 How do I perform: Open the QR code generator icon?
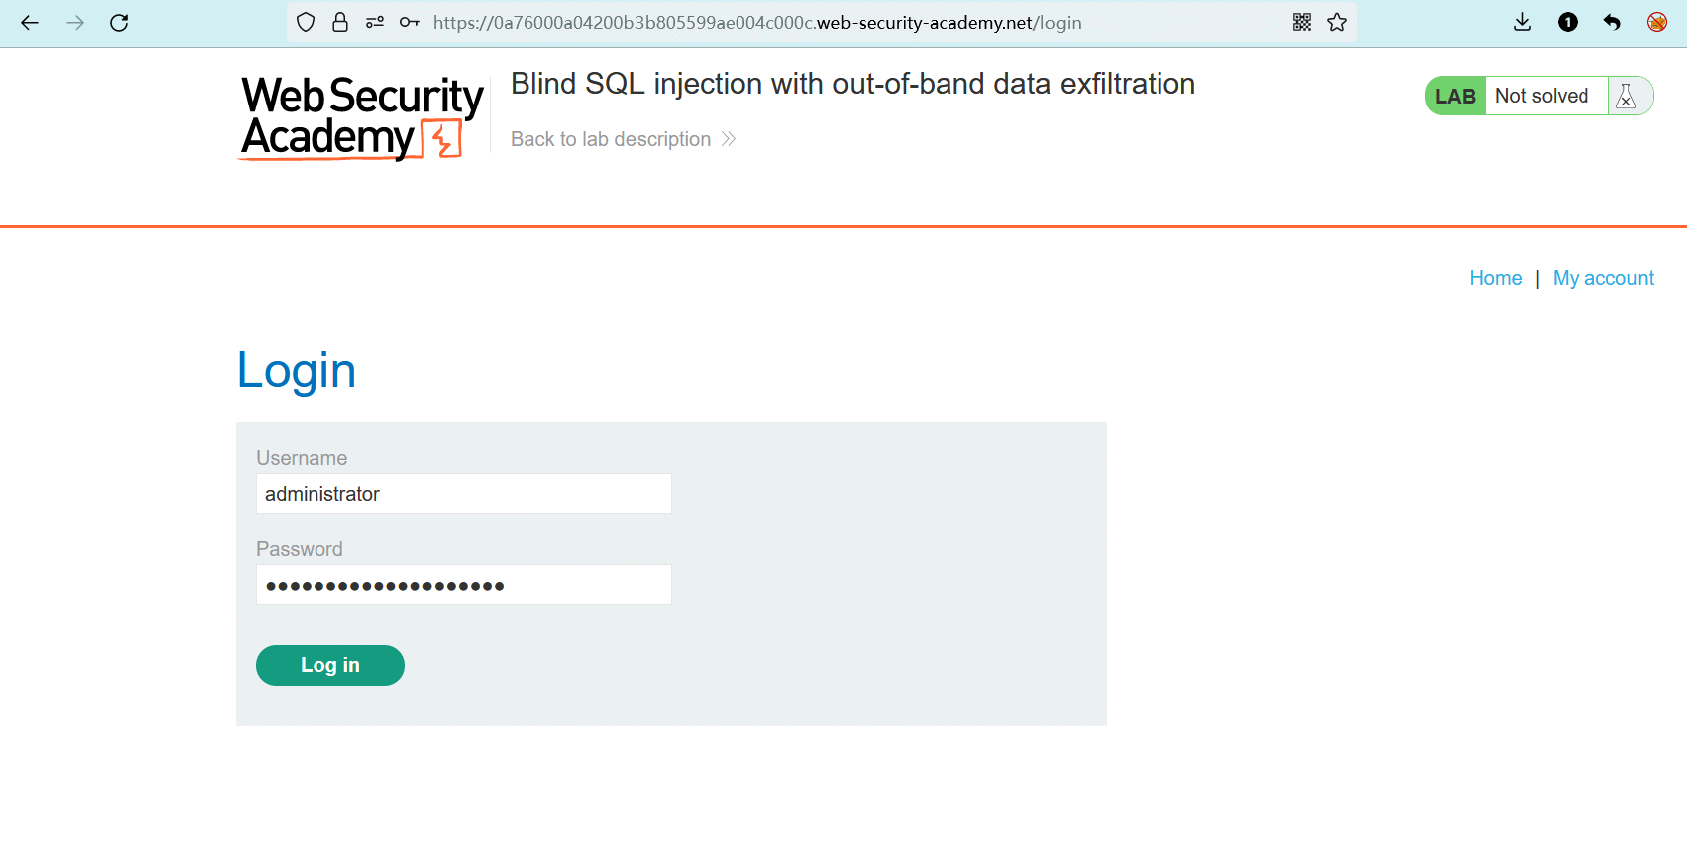(1302, 23)
